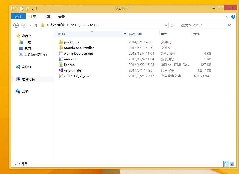The height and width of the screenshot is (174, 239).
Task: Select 桌面 in the navigation pane
Action: point(28,48)
